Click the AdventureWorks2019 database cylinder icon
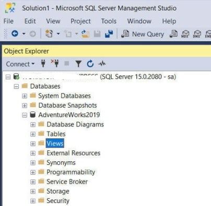The width and height of the screenshot is (211, 206). 33,114
